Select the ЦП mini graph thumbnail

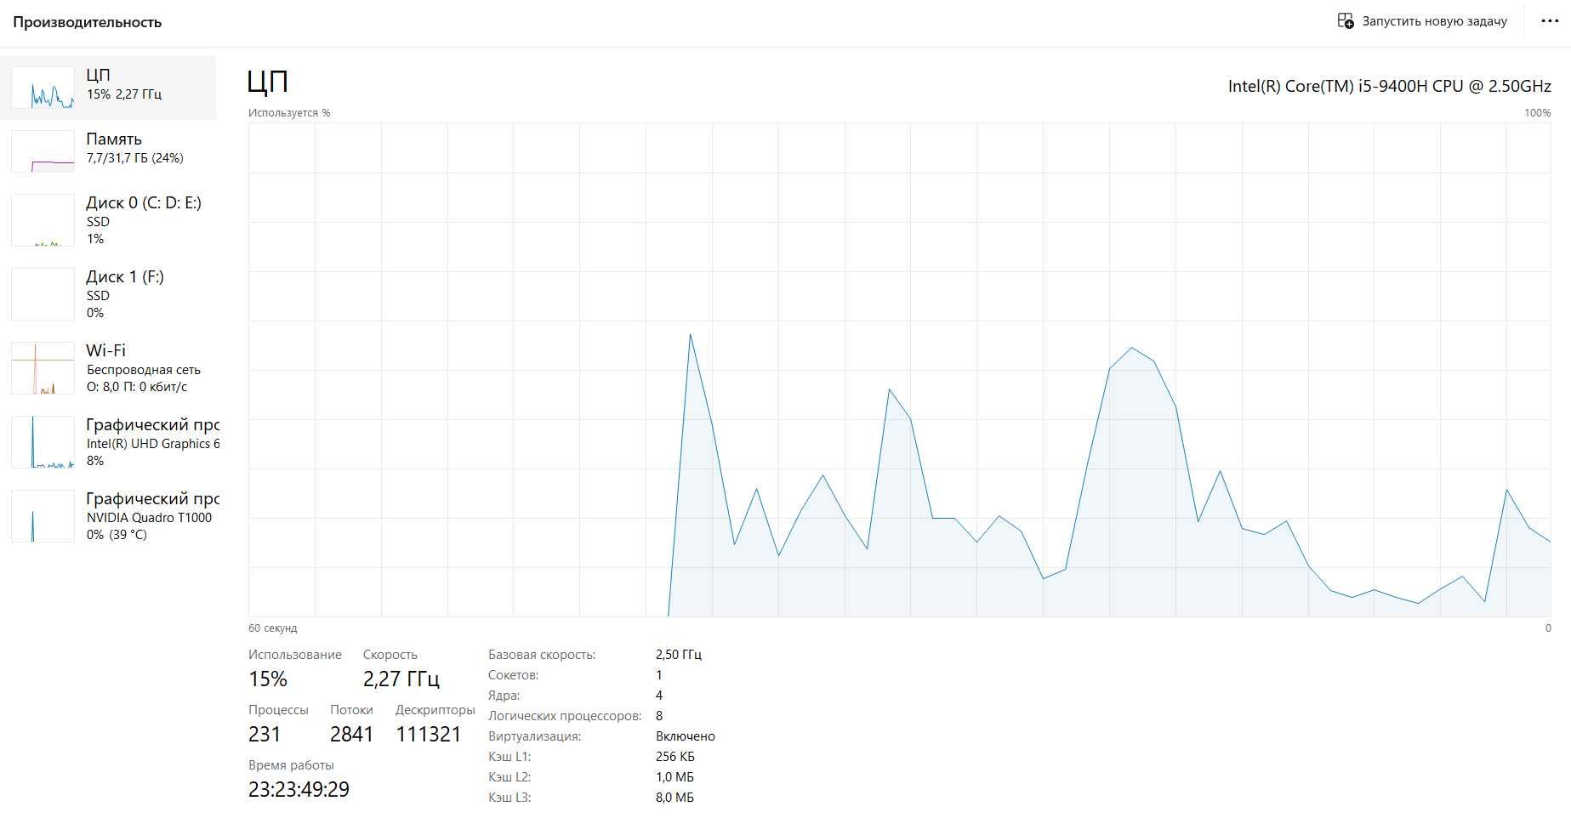pyautogui.click(x=43, y=88)
